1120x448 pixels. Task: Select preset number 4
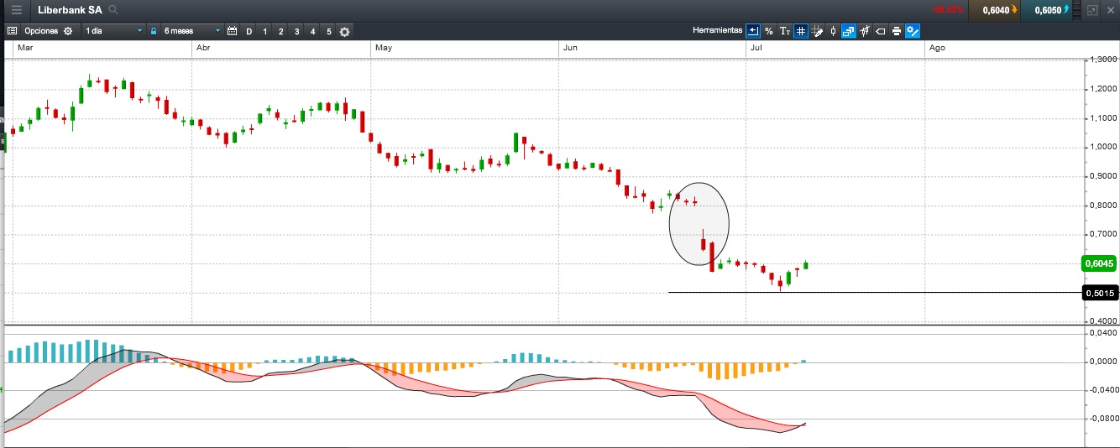[x=312, y=31]
